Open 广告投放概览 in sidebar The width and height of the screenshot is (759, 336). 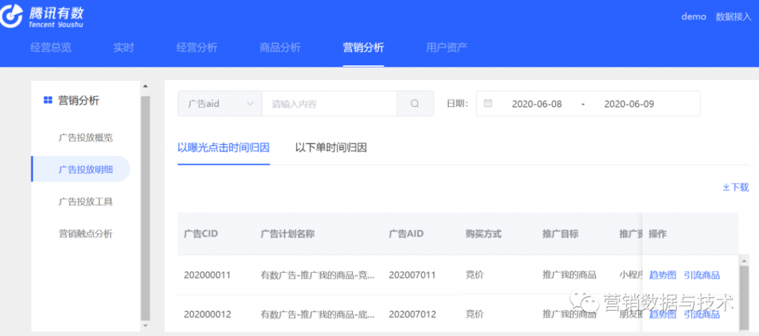[85, 137]
